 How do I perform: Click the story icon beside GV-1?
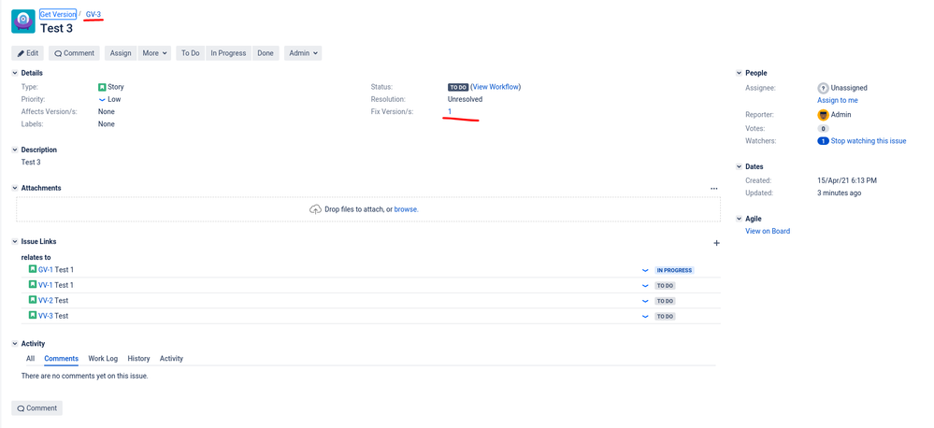click(x=33, y=270)
